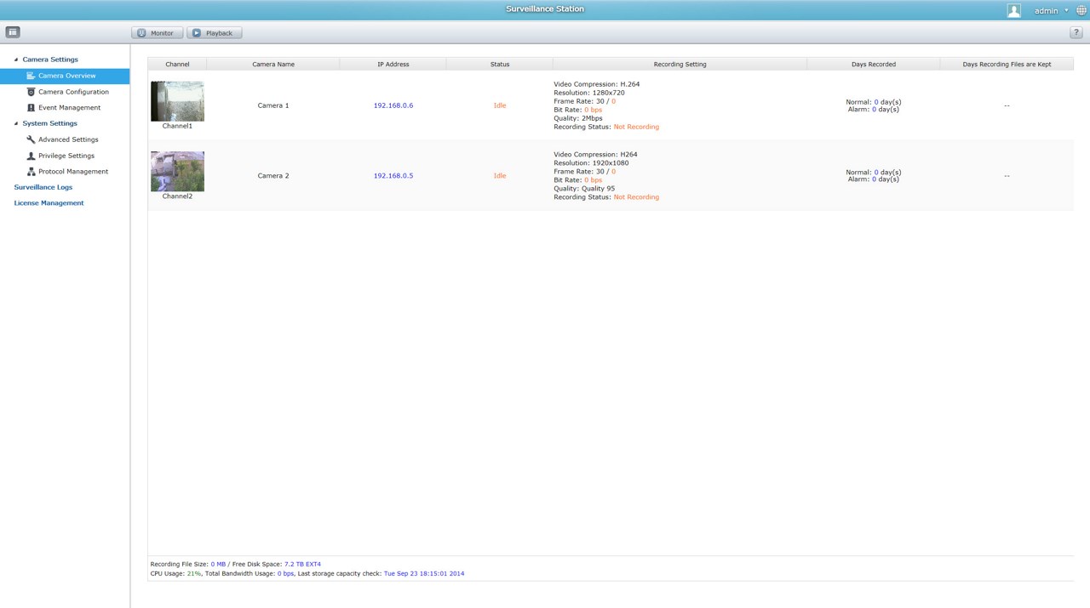Open License Management page
The image size is (1090, 608).
pyautogui.click(x=49, y=203)
